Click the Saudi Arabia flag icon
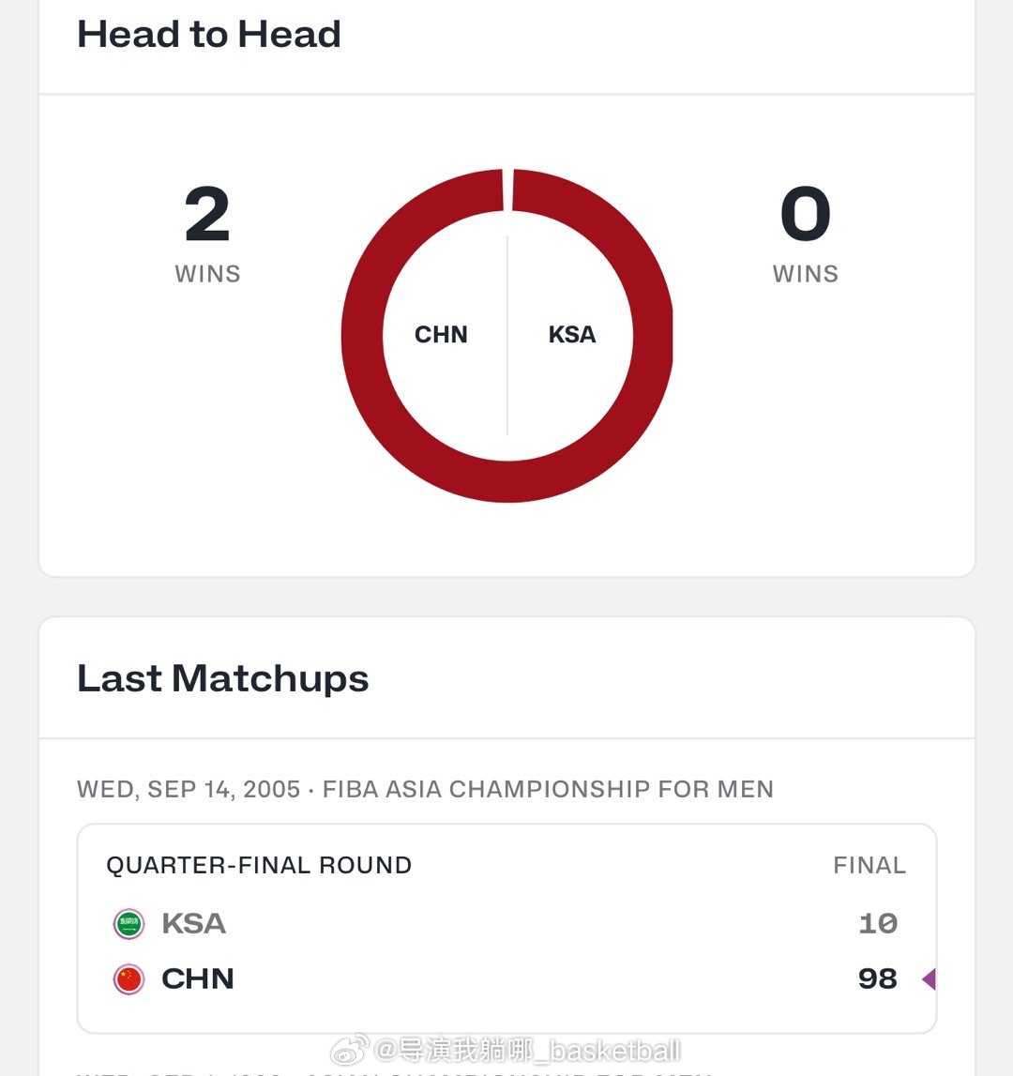The image size is (1013, 1076). tap(129, 924)
